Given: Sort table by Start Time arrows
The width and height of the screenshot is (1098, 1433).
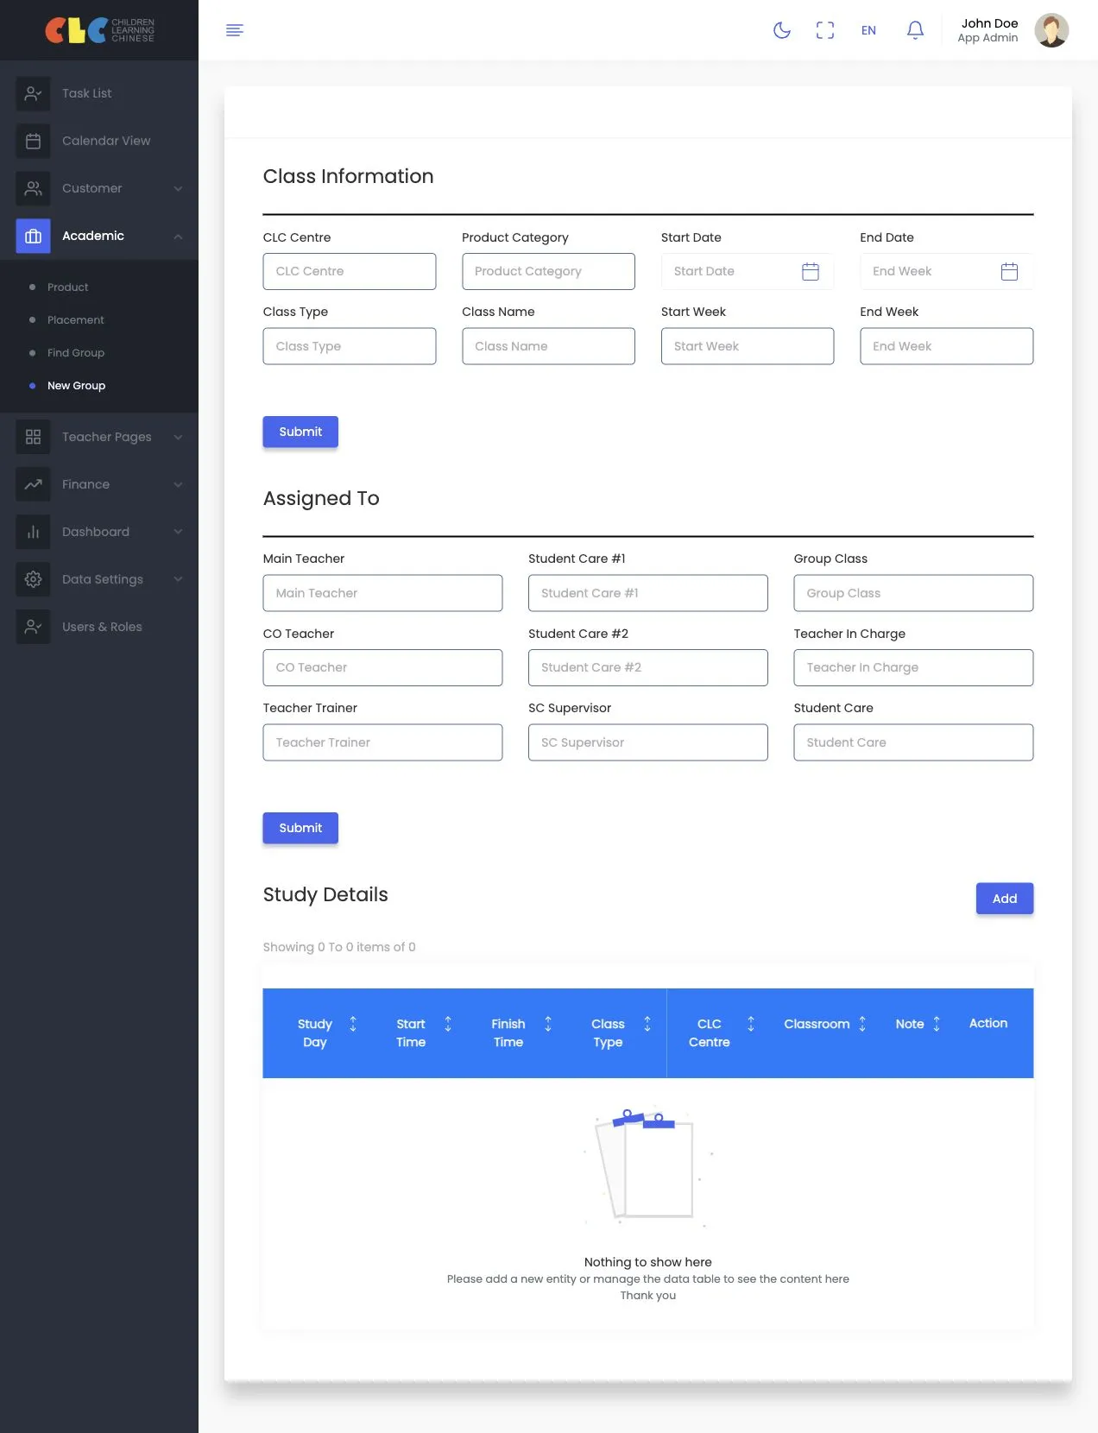Looking at the screenshot, I should click(447, 1024).
